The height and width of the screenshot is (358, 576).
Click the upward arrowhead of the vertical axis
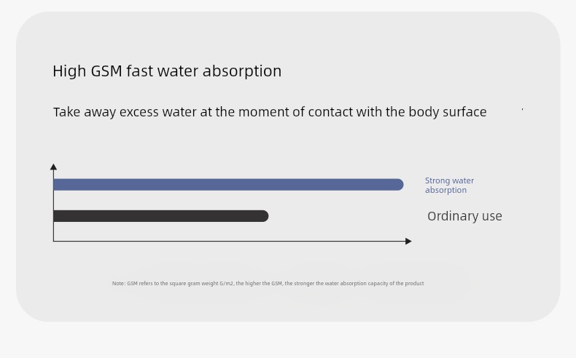pyautogui.click(x=53, y=167)
